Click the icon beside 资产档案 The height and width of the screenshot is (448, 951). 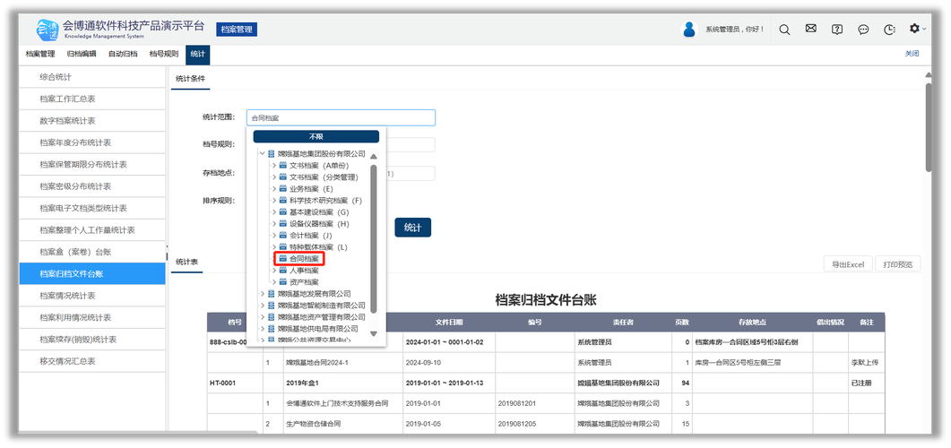click(282, 282)
